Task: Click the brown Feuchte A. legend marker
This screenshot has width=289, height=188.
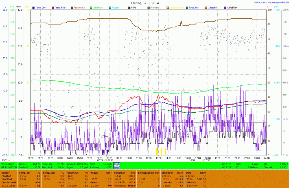Action: point(72,7)
